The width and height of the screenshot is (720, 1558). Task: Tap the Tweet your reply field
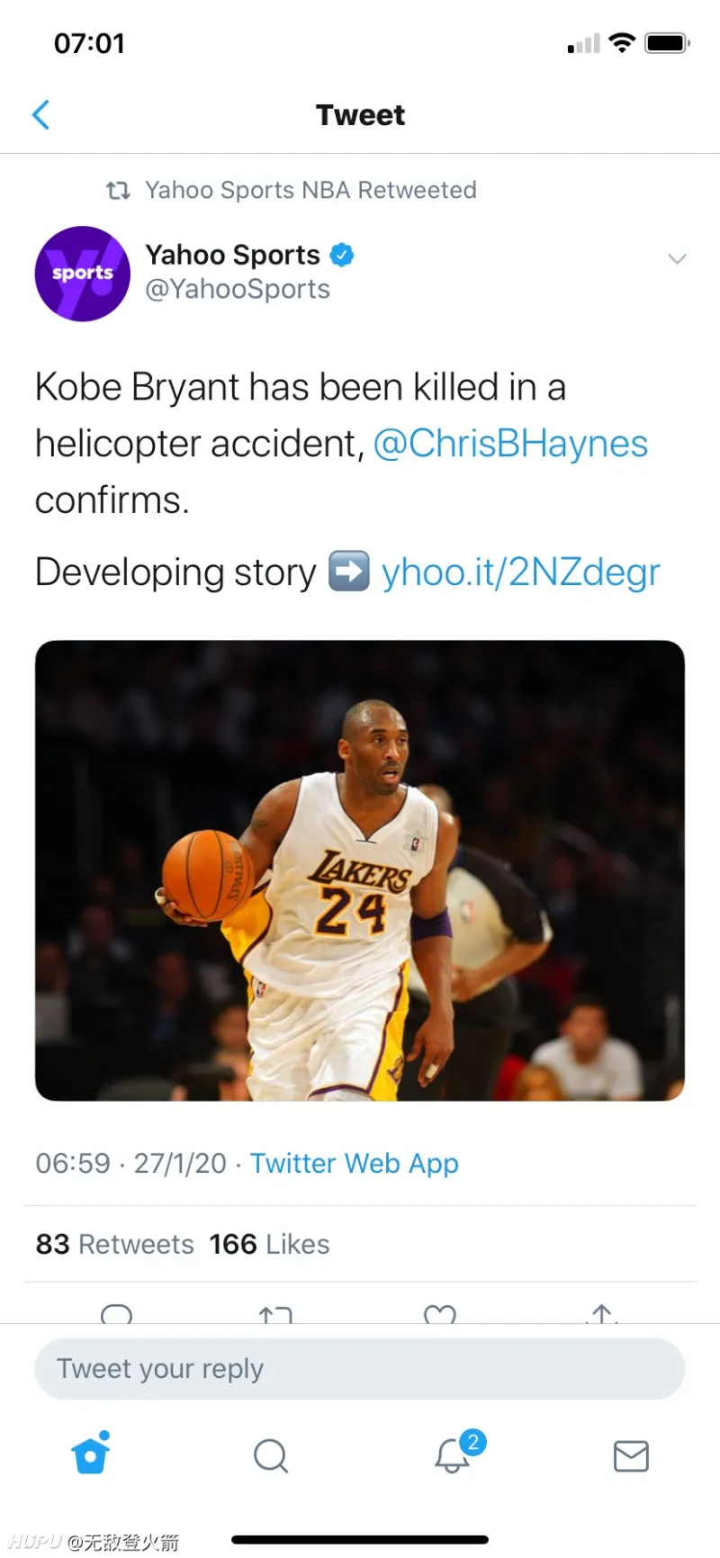[360, 1368]
